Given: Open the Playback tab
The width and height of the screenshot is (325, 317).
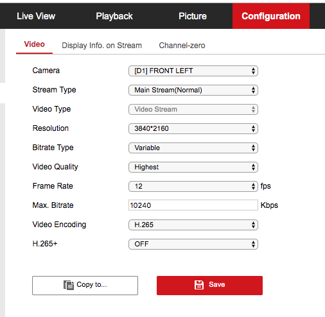Looking at the screenshot, I should tap(114, 16).
